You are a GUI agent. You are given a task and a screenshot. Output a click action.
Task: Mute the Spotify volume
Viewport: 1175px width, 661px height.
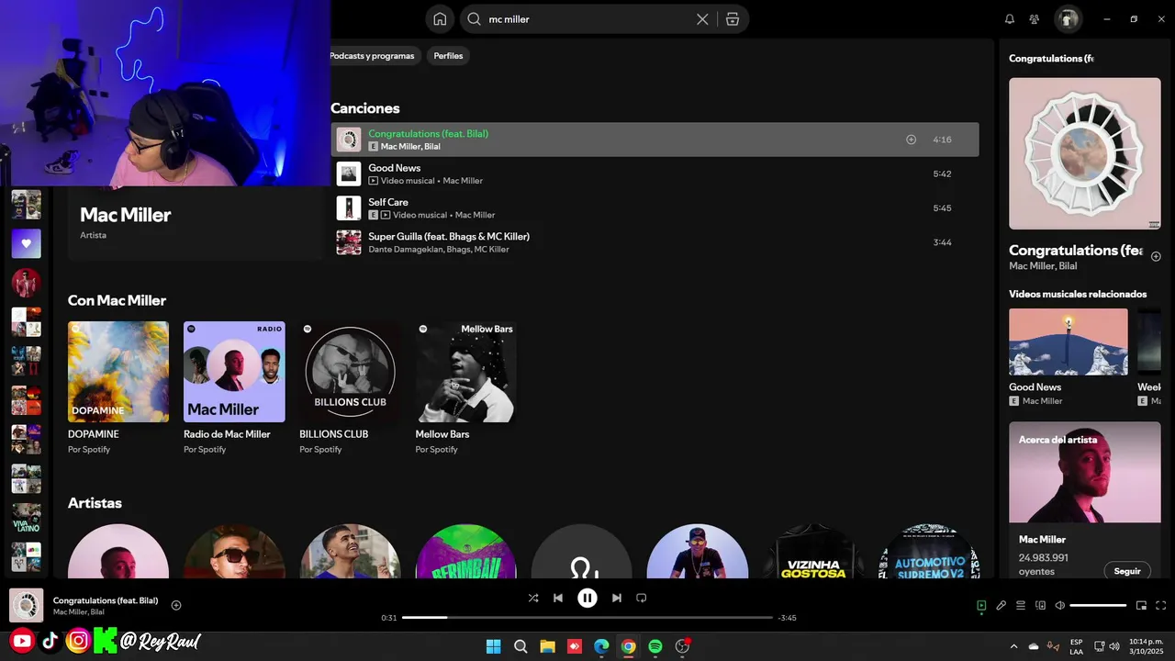(1060, 605)
